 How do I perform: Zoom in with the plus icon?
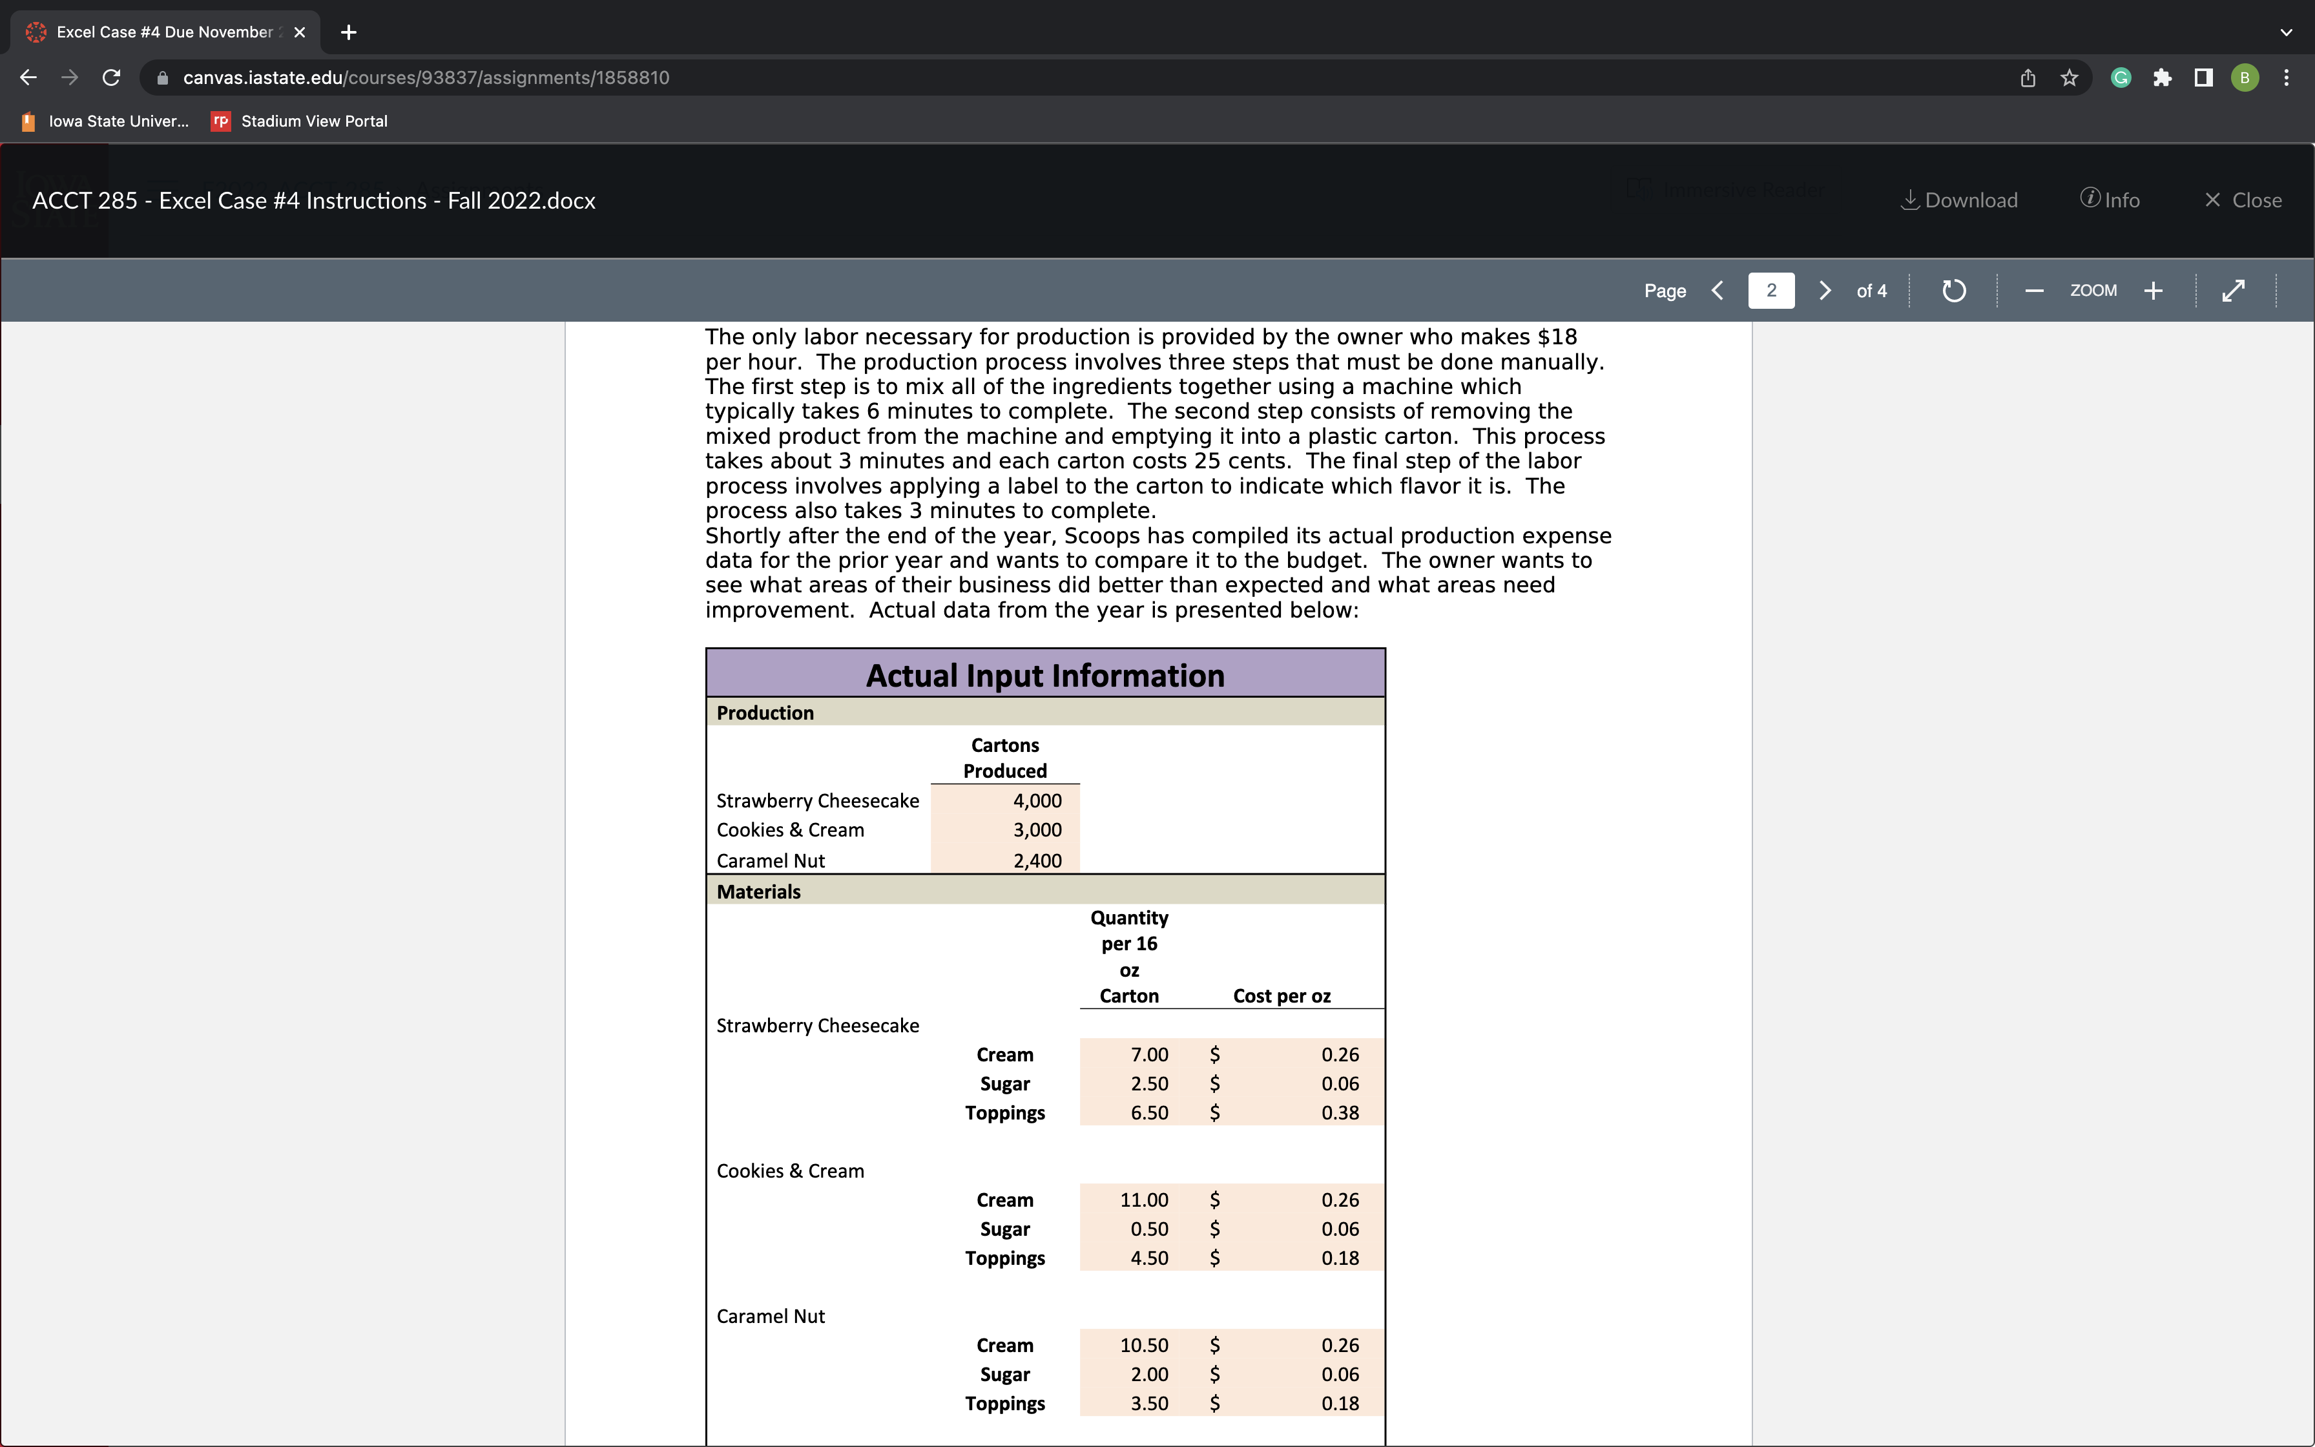2152,290
